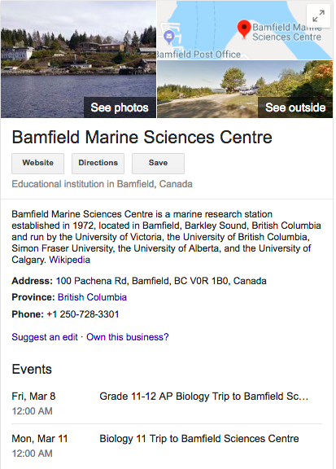Expand the map with the arrows icon
The height and width of the screenshot is (469, 336).
click(x=318, y=16)
